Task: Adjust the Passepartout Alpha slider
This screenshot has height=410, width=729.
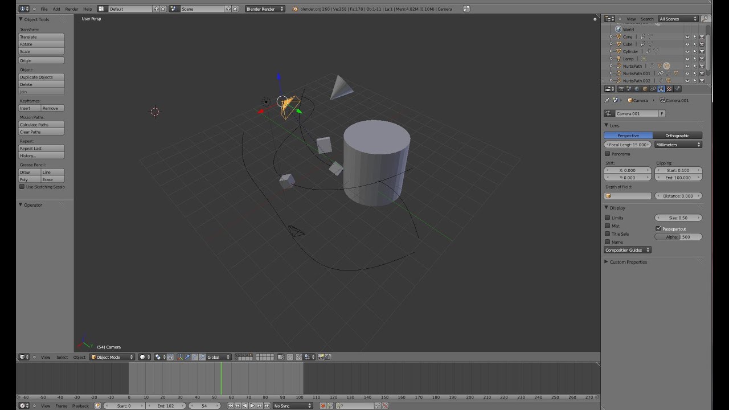Action: [x=678, y=236]
